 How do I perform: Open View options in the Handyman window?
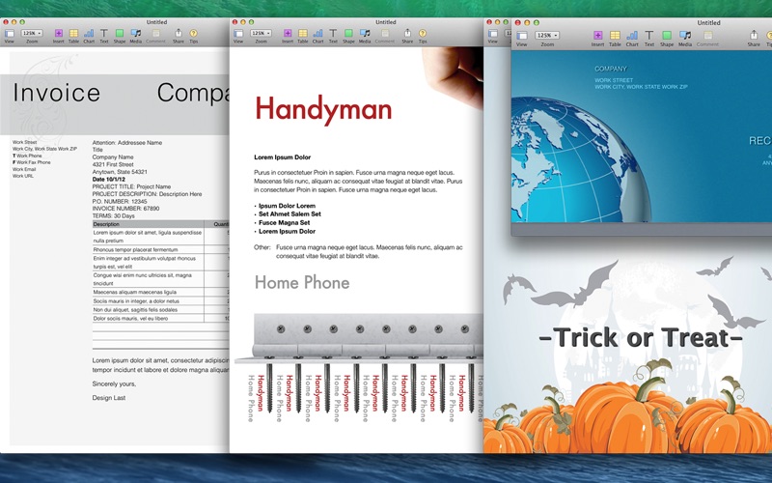click(238, 34)
